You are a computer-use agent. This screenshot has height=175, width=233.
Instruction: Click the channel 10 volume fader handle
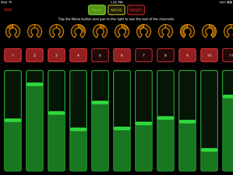click(209, 150)
